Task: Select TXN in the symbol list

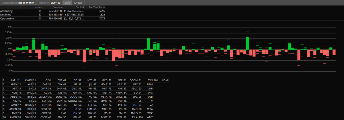Action: [x=150, y=80]
